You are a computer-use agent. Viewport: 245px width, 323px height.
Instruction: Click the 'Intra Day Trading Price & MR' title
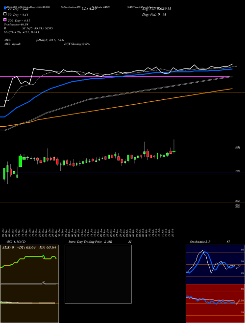[x=91, y=242]
